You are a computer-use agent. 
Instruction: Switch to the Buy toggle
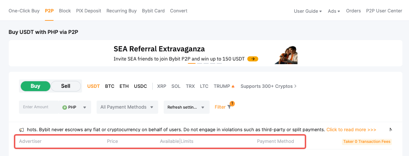35,86
